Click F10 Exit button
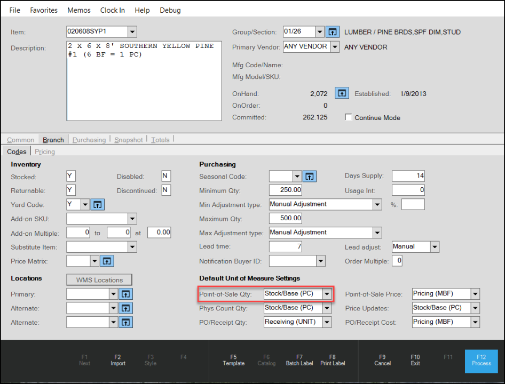Image resolution: width=505 pixels, height=384 pixels. (x=415, y=360)
